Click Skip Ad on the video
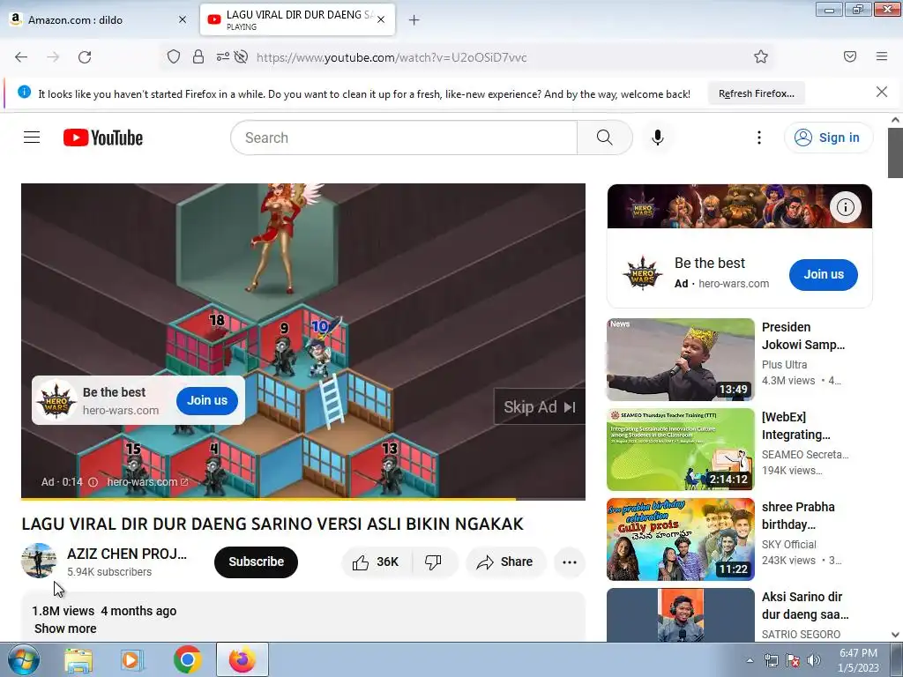The image size is (903, 677). [539, 407]
